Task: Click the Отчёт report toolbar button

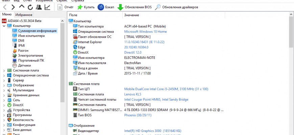Action: pyautogui.click(x=65, y=7)
